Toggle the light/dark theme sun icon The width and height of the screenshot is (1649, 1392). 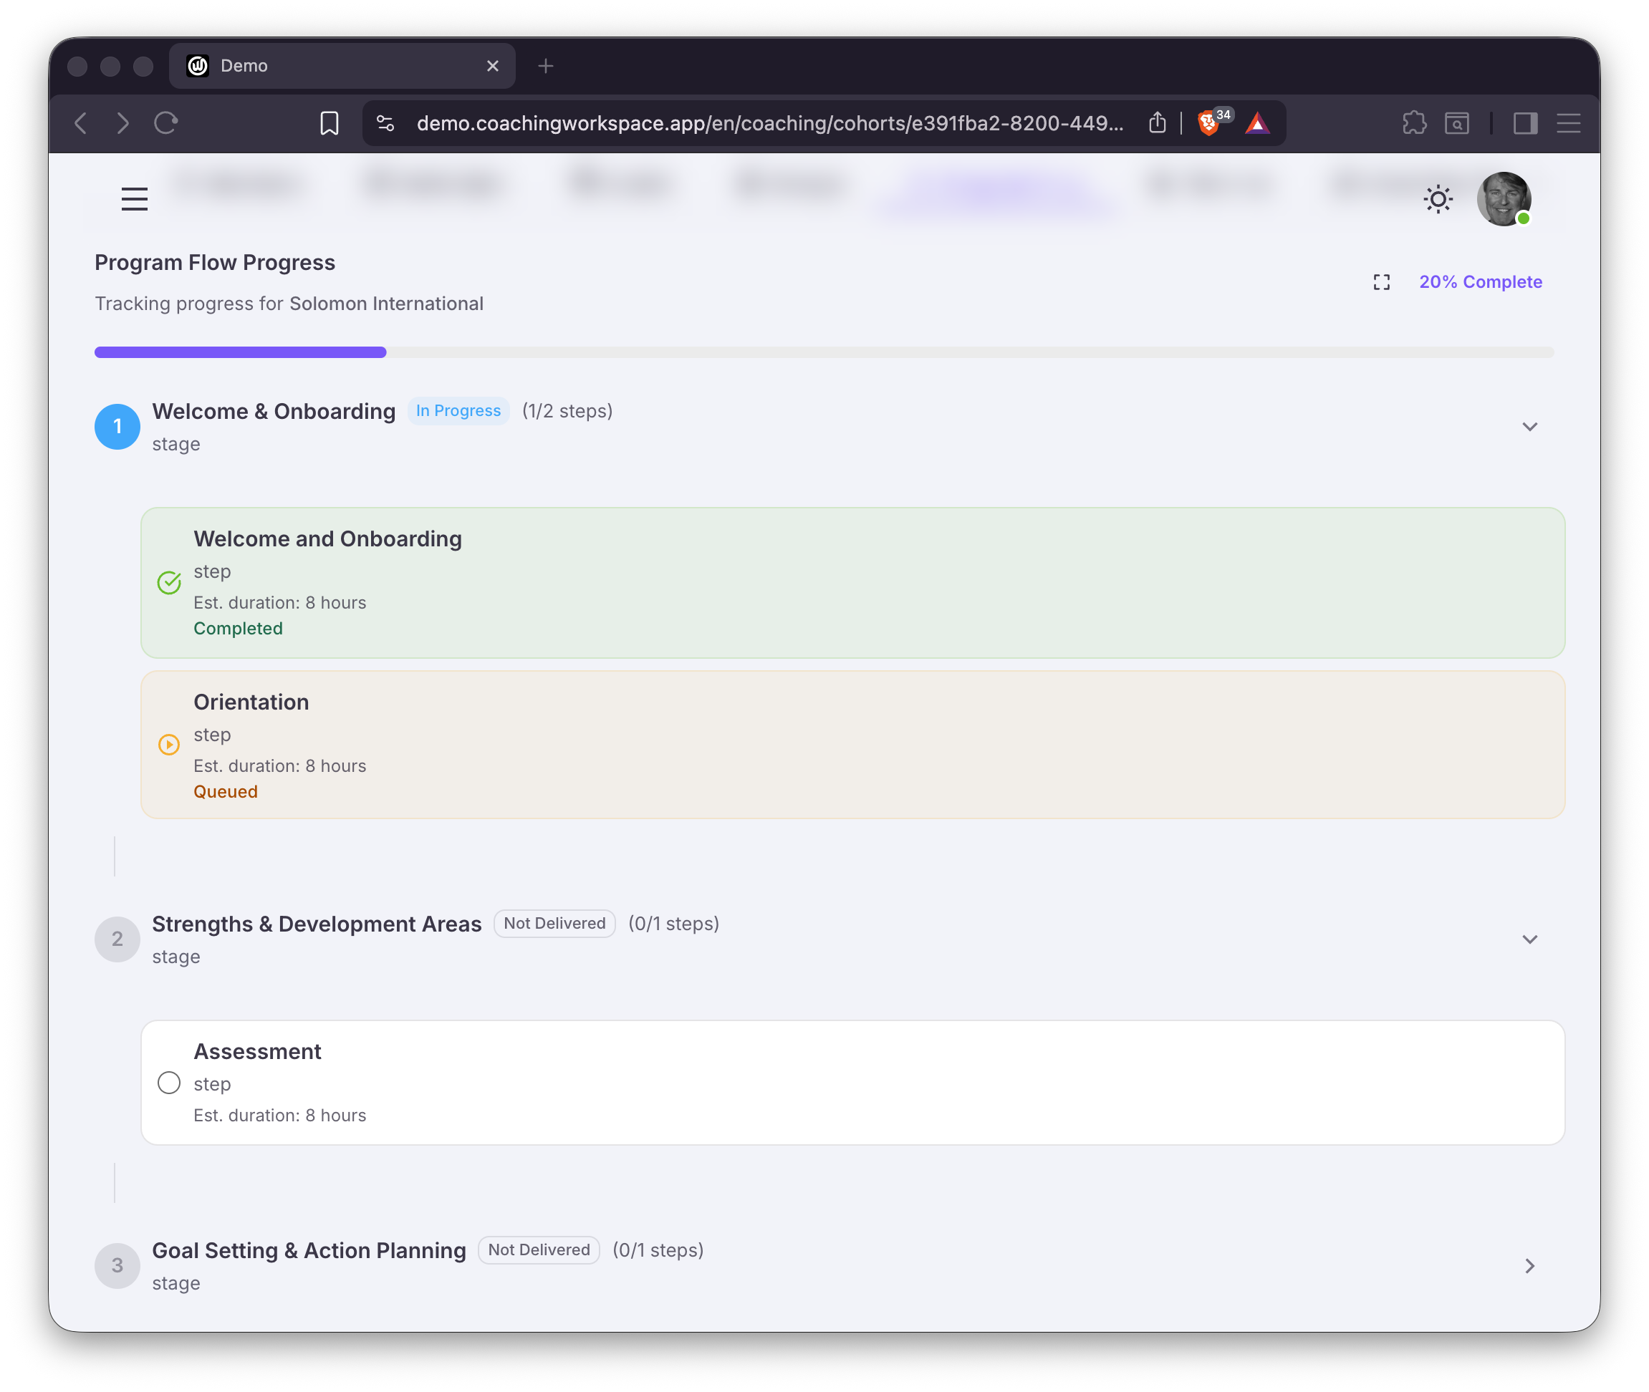point(1438,199)
